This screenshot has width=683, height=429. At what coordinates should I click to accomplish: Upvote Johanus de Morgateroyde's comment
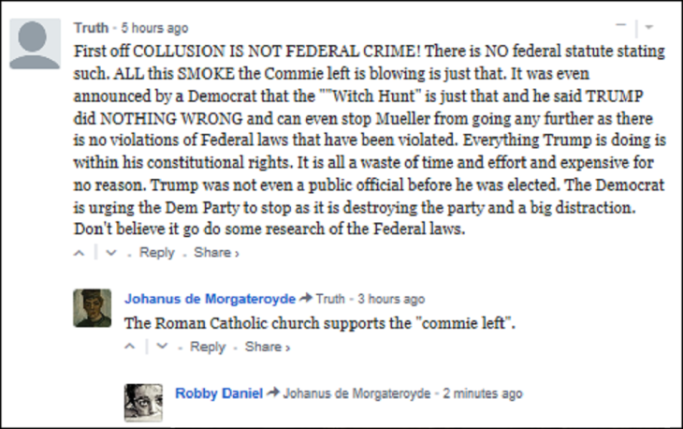(x=130, y=347)
